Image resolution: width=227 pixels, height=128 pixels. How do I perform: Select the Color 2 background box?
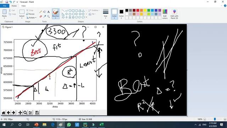121,14
